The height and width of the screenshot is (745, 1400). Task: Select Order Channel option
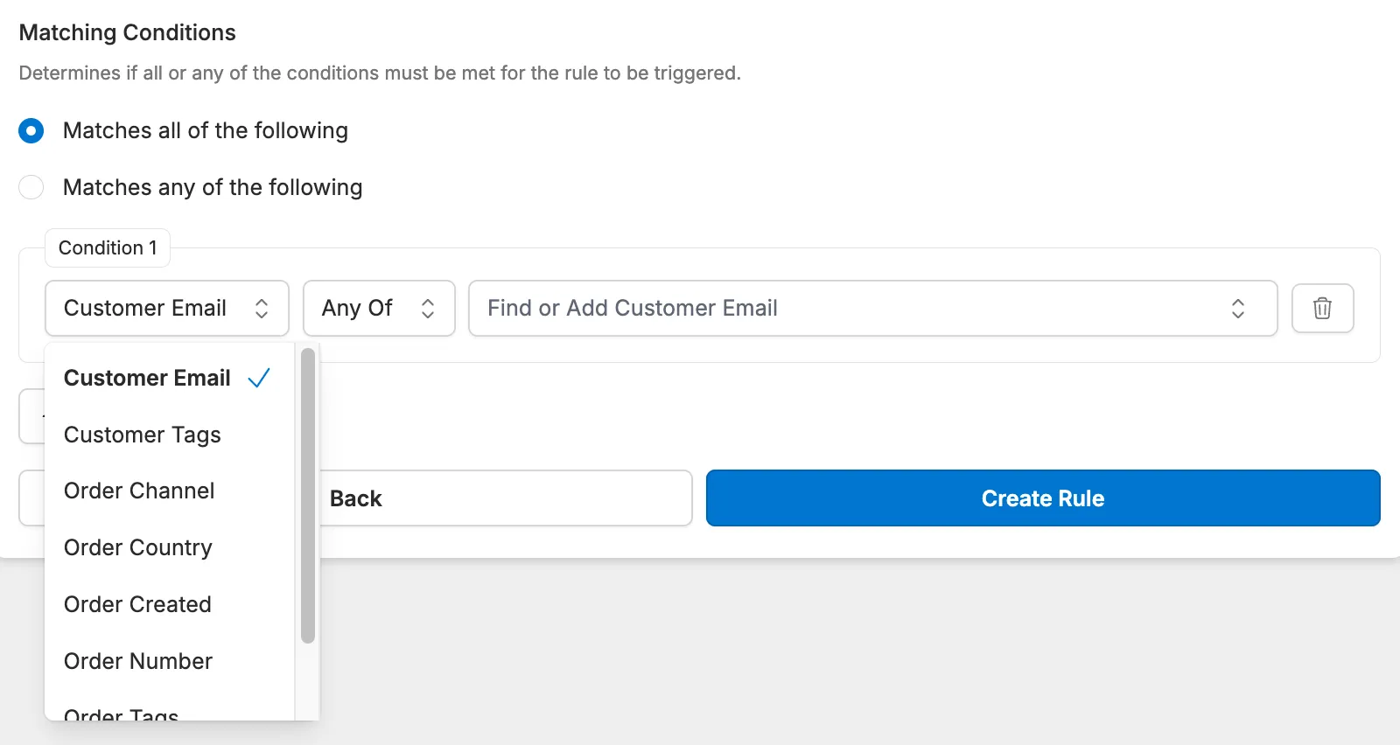[x=139, y=491]
